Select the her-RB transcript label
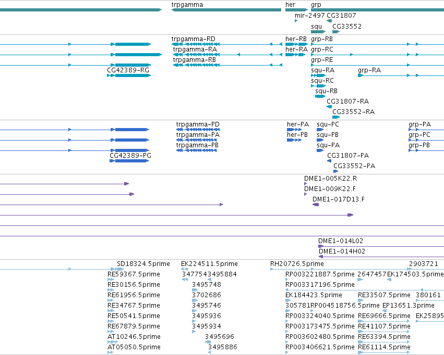Viewport: 444px width, 355px height. click(296, 39)
